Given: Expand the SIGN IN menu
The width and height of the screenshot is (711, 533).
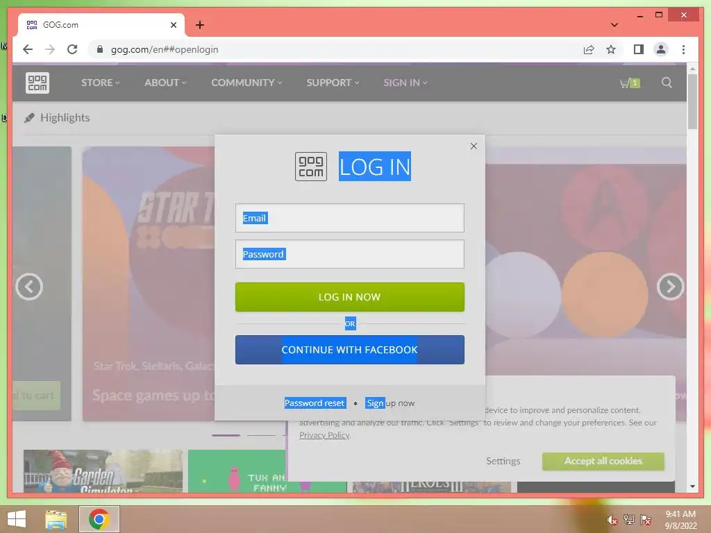Looking at the screenshot, I should 405,83.
